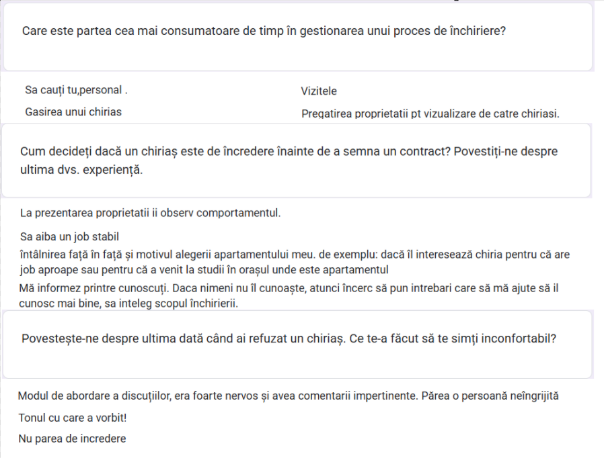Image resolution: width=604 pixels, height=458 pixels.
Task: Select the "La prezentarea proprietatii ii observ comportamentul" answer
Action: click(x=150, y=213)
